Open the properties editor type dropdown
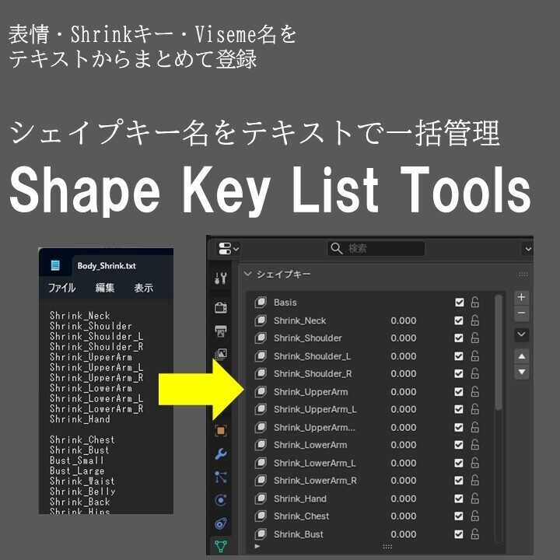This screenshot has width=560, height=560. point(227,248)
